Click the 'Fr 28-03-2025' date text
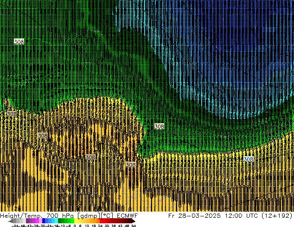 tap(194, 215)
